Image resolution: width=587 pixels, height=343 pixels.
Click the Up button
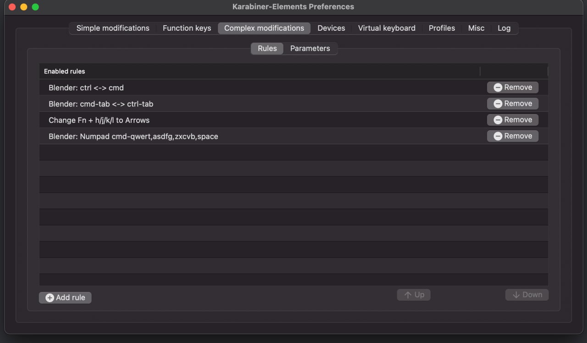pos(414,295)
